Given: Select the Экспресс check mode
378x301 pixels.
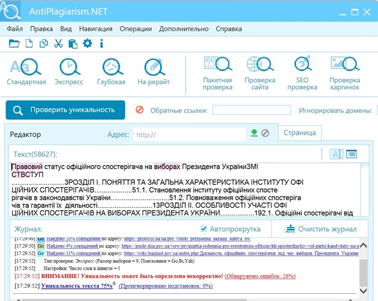Looking at the screenshot, I should click(69, 72).
